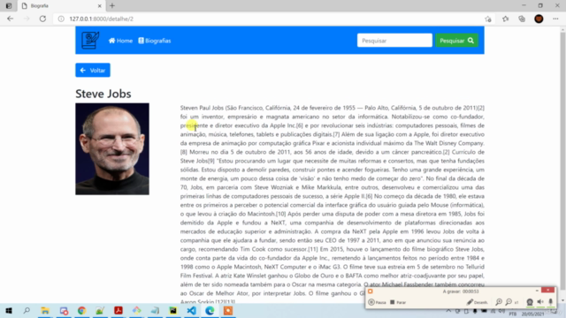This screenshot has width=566, height=318.
Task: Close the Biografia tab
Action: click(x=100, y=6)
